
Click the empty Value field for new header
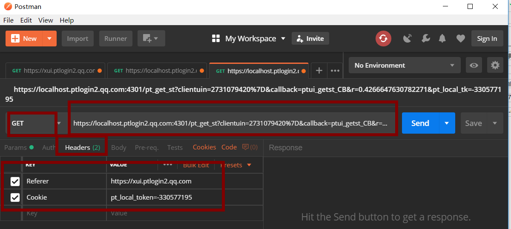(184, 213)
